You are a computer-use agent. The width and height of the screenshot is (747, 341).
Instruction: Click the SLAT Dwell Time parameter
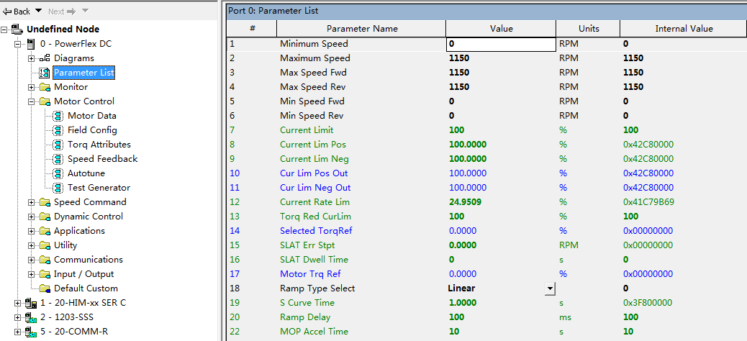coord(314,260)
